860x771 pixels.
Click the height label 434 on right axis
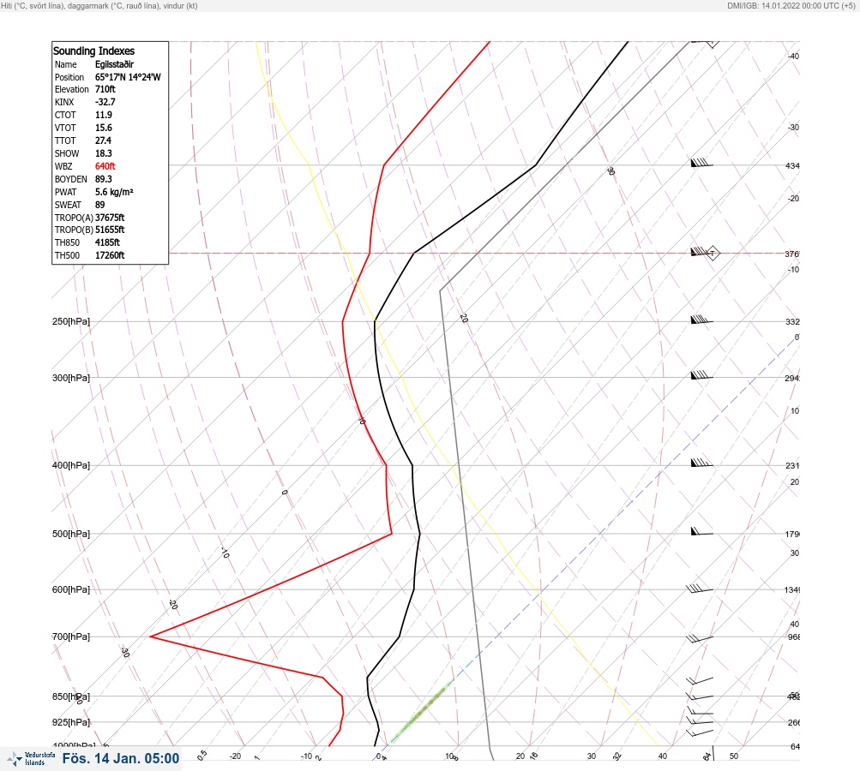(792, 165)
